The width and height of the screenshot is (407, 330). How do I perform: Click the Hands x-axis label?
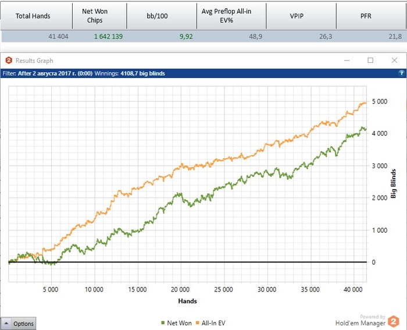187,301
